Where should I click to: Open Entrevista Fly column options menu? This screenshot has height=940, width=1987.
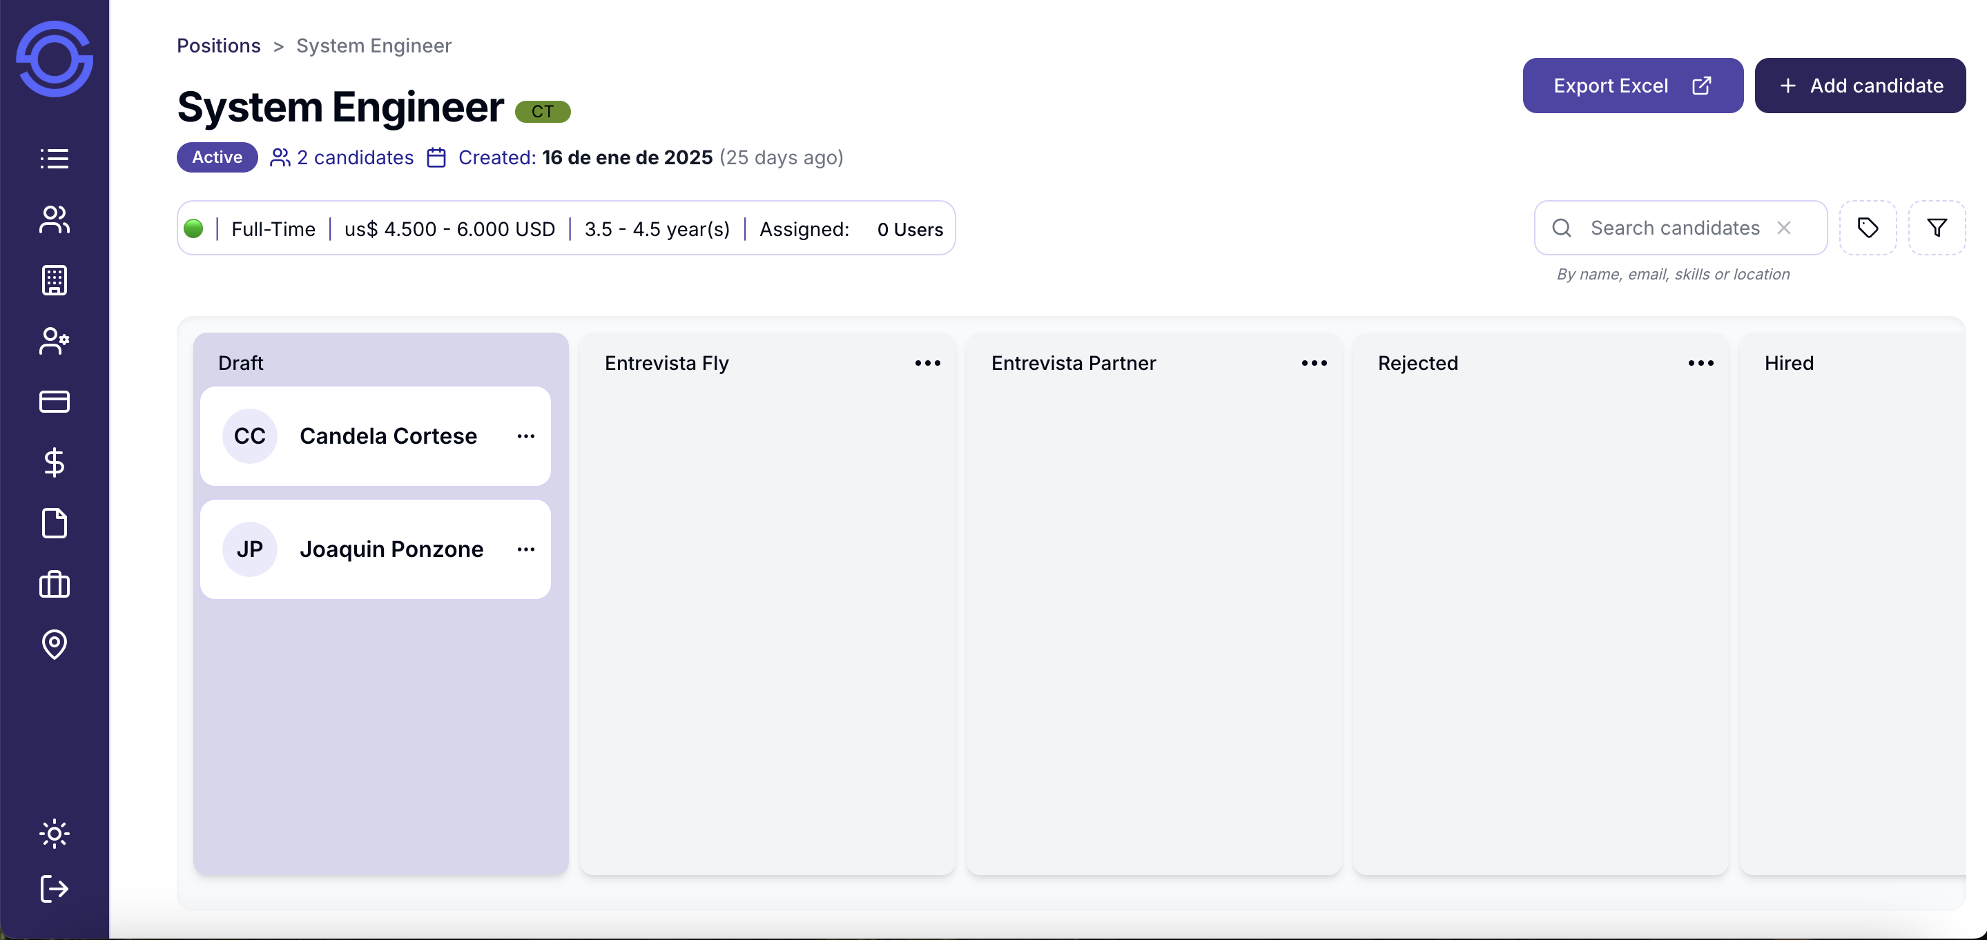click(927, 363)
